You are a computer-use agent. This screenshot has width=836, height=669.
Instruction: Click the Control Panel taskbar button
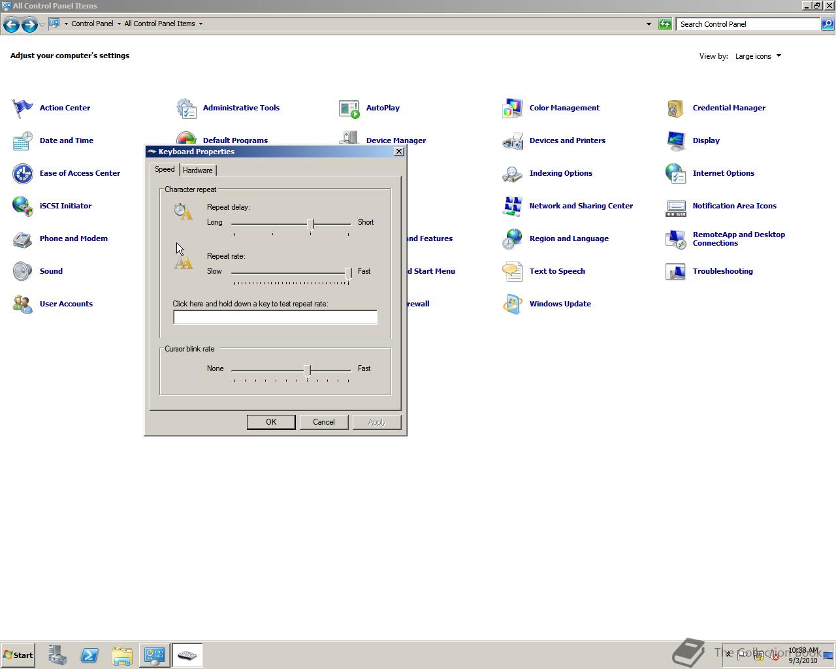[x=155, y=655]
